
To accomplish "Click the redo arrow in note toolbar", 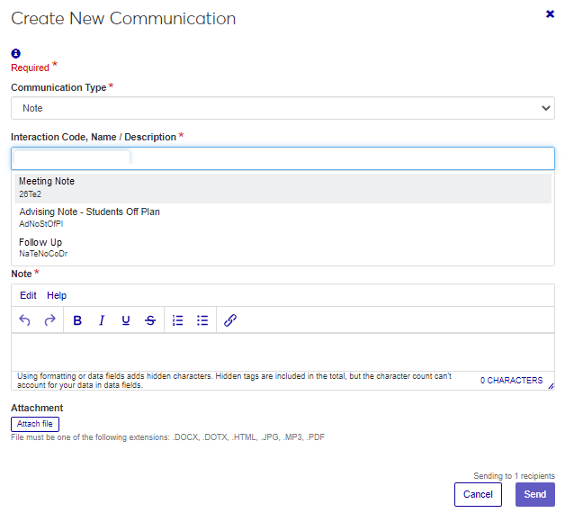I will (49, 320).
